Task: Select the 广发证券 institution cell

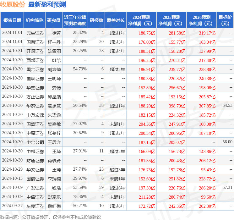Action: [x=35, y=188]
